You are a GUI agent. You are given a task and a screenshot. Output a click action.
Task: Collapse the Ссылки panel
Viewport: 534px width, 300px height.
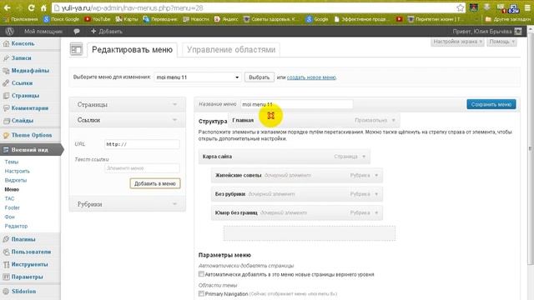128,120
